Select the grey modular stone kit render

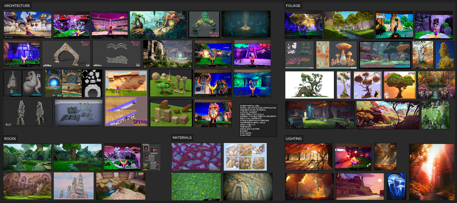click(79, 113)
